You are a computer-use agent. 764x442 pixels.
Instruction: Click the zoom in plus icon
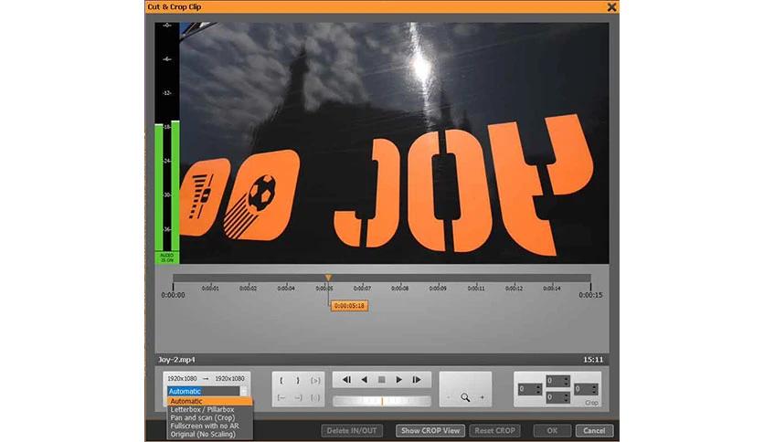482,397
